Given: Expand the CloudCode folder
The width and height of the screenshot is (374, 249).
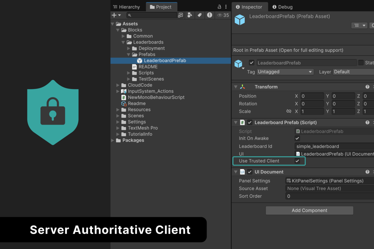Looking at the screenshot, I should pyautogui.click(x=118, y=85).
